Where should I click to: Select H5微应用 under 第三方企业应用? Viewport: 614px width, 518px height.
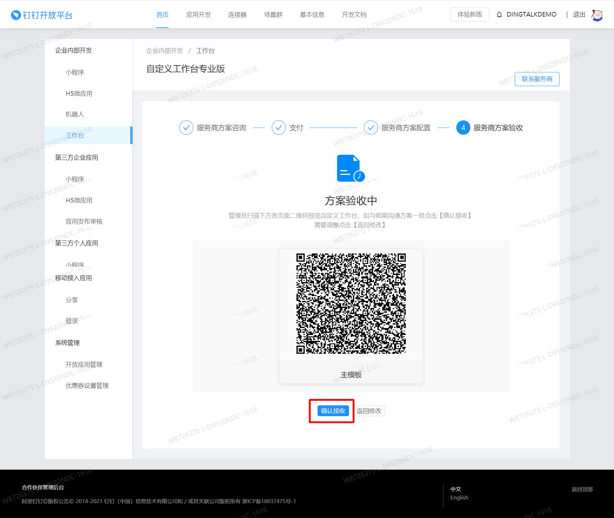79,200
